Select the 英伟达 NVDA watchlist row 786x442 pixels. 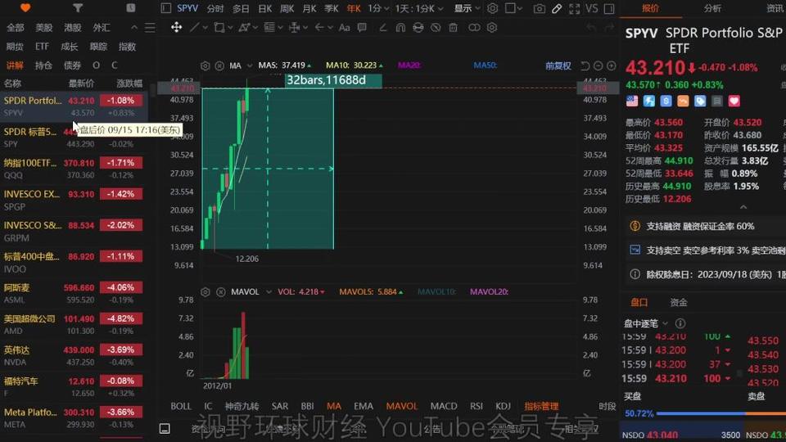[x=75, y=355]
